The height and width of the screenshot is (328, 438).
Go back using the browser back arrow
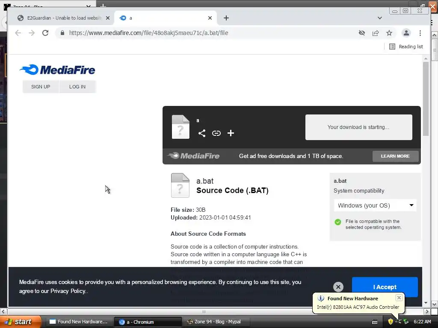click(x=18, y=33)
